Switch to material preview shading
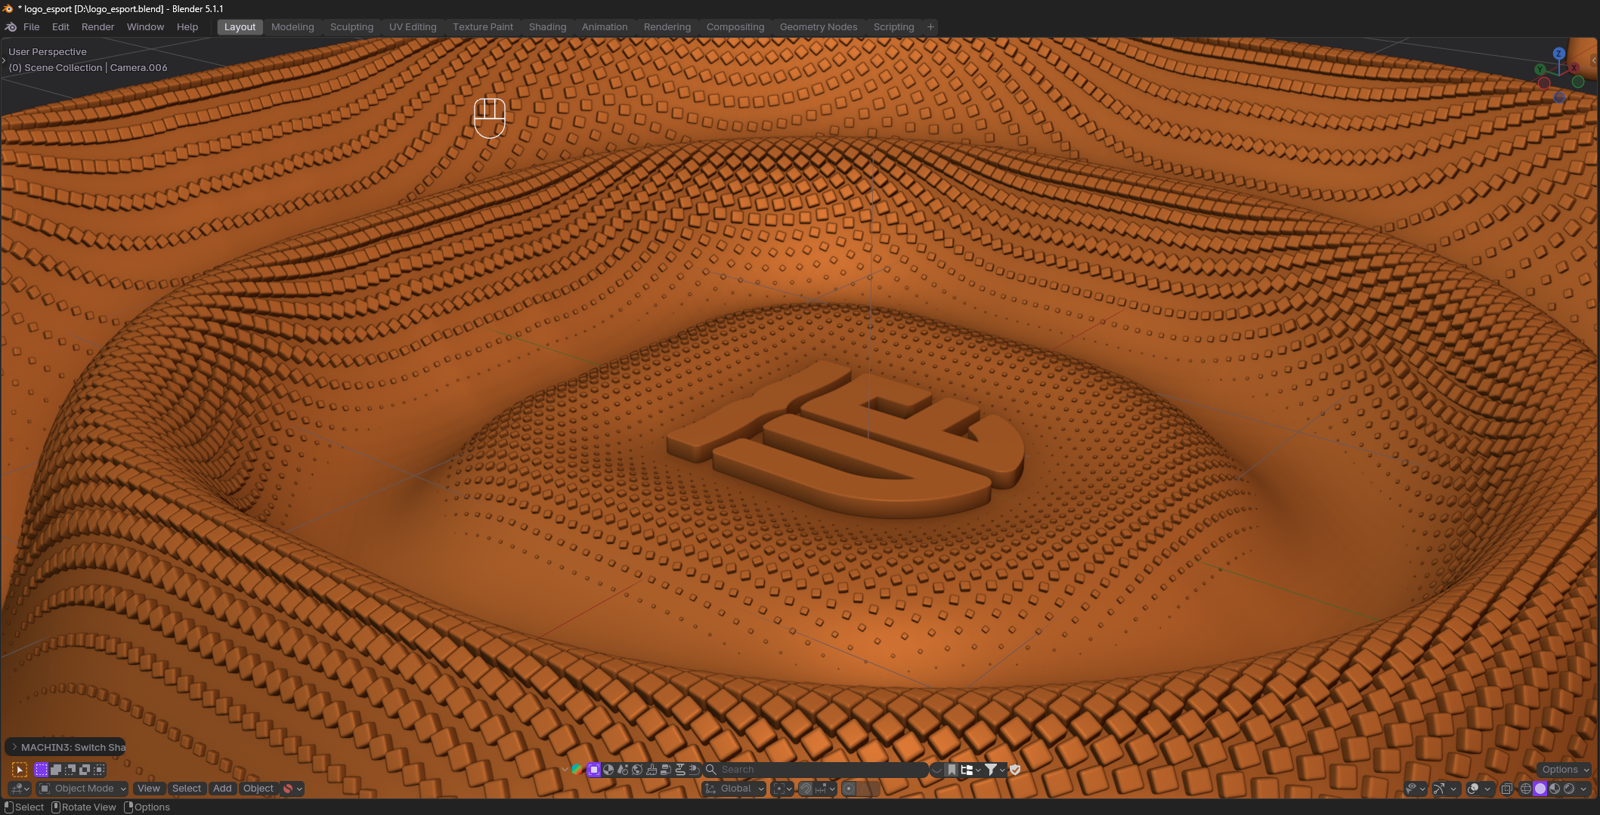Screen dimensions: 1600x815 (x=1555, y=789)
